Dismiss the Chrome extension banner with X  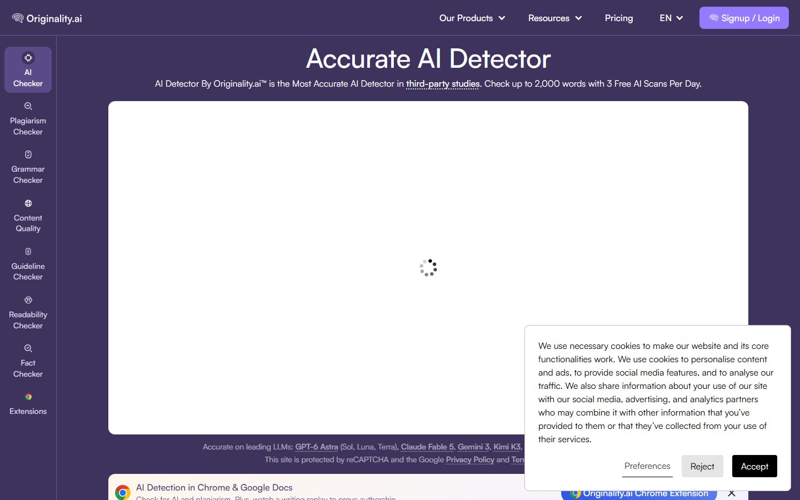(x=732, y=493)
